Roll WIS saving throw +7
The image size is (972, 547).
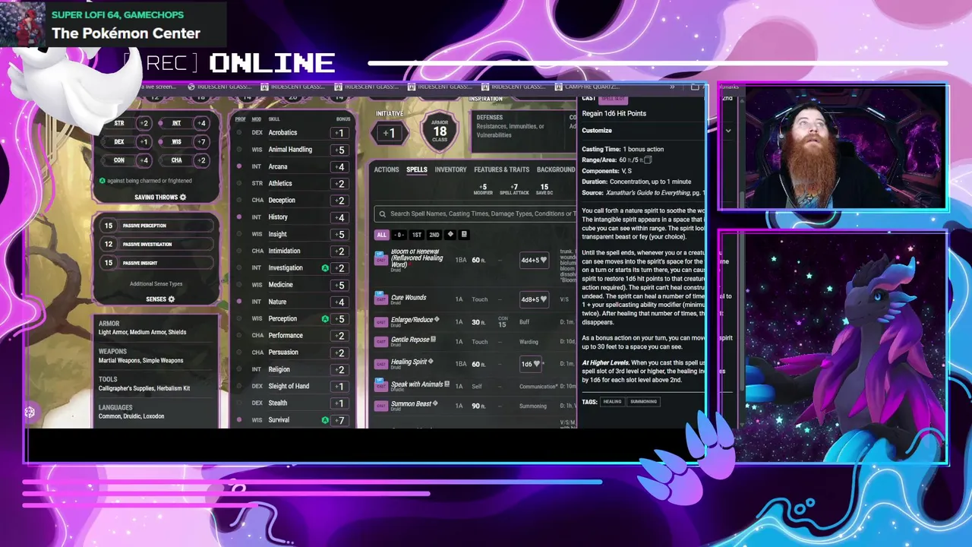200,142
